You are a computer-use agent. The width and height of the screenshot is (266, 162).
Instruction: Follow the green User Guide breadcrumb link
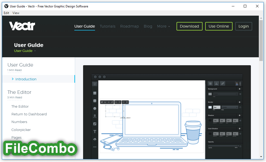[23, 51]
